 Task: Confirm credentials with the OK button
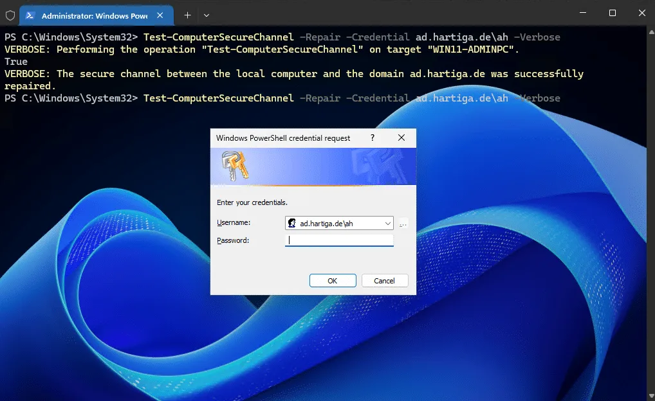click(x=332, y=281)
